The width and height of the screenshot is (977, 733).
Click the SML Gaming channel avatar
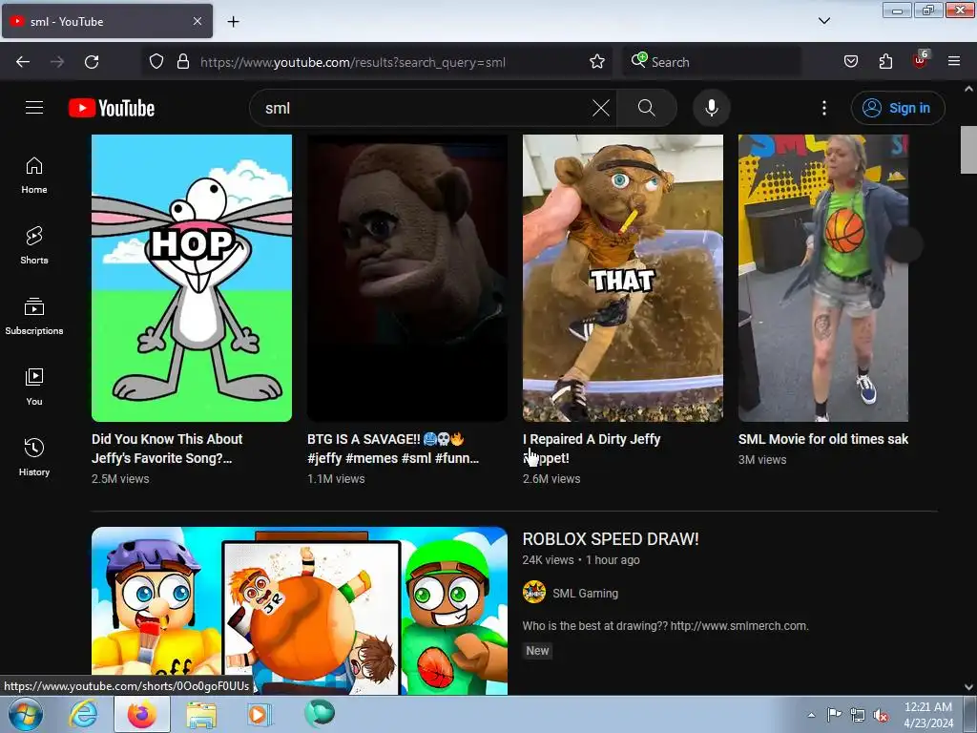tap(534, 592)
